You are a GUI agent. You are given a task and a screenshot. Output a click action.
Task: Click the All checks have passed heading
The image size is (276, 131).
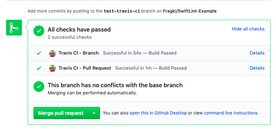(79, 29)
